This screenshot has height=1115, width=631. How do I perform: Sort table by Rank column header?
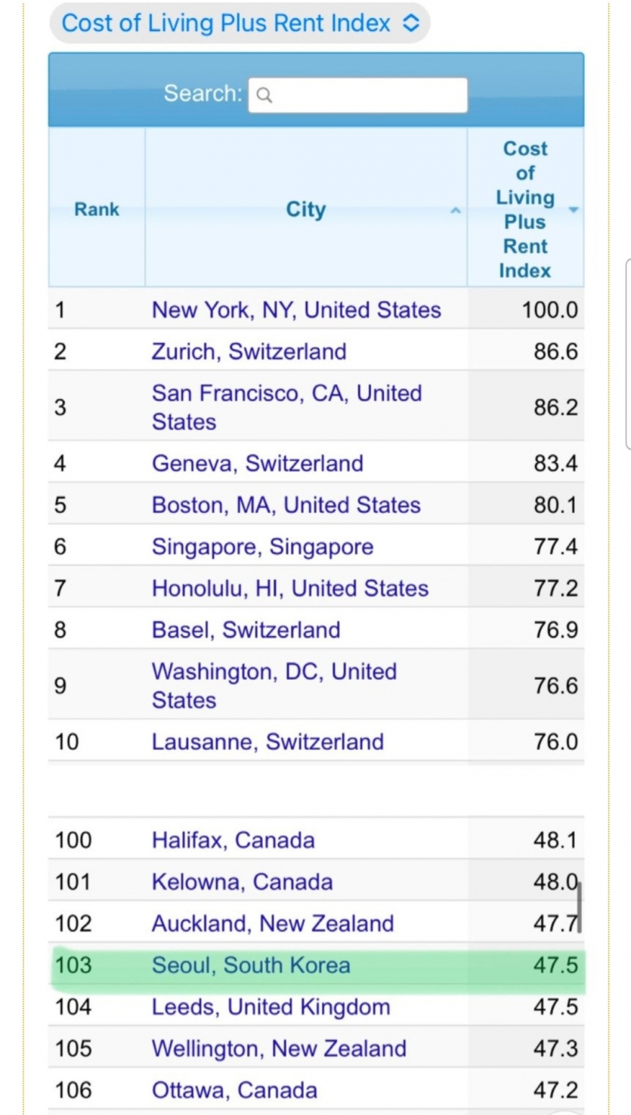(x=97, y=209)
